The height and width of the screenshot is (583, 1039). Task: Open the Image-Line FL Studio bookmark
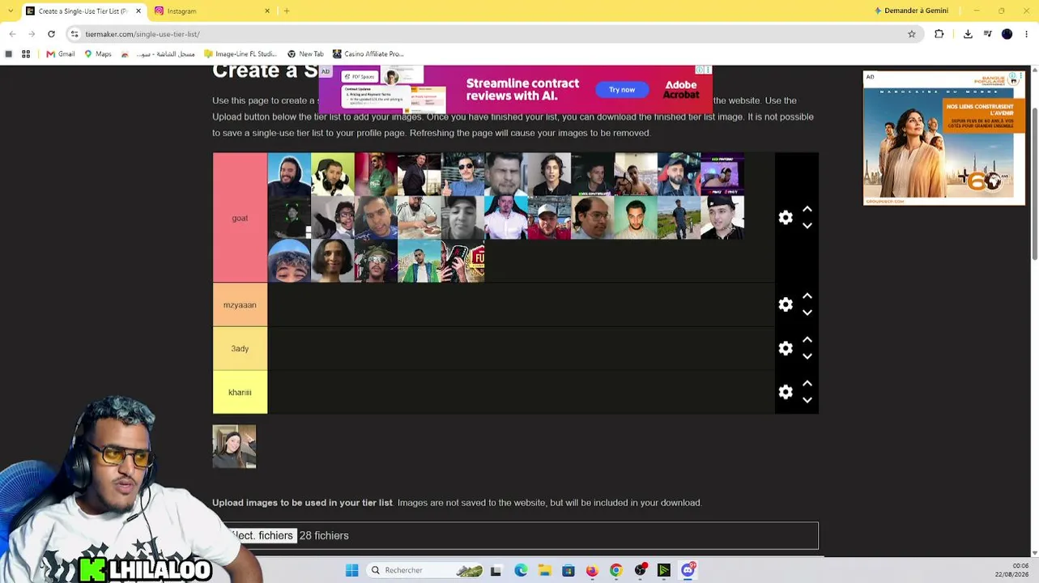click(241, 54)
